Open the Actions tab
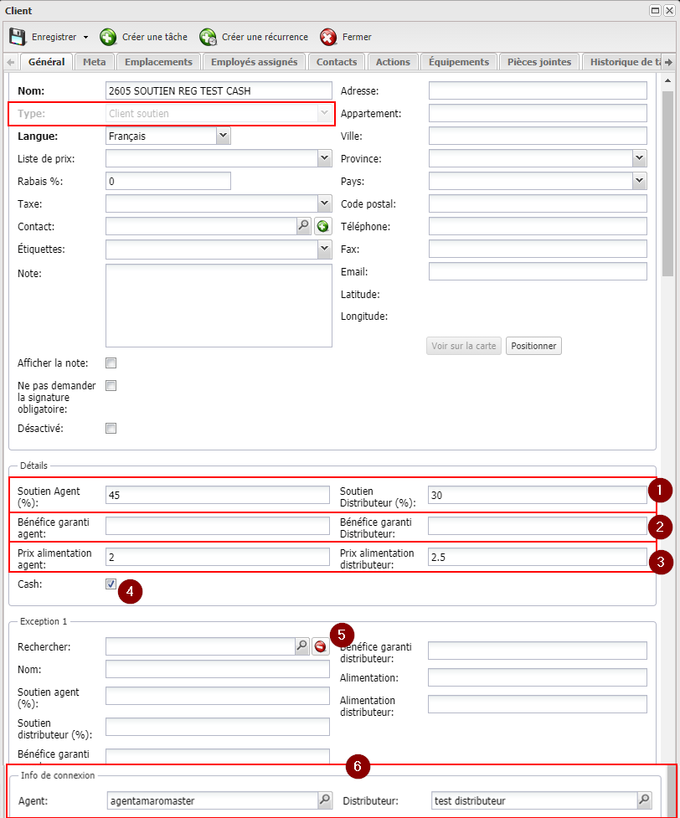 [393, 62]
